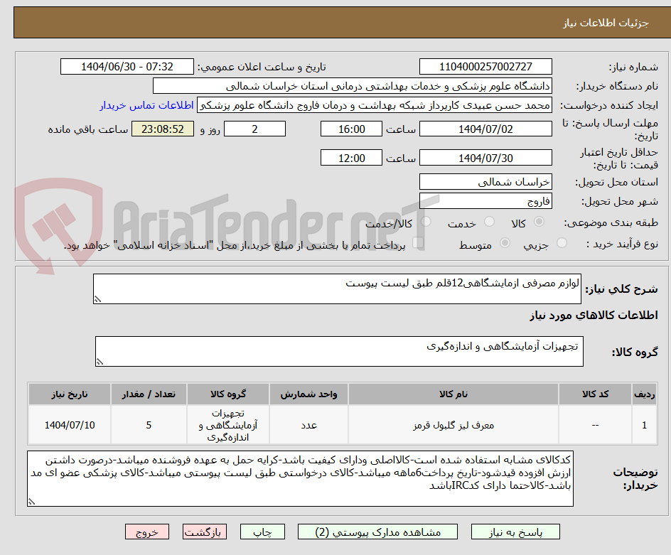Click the need number field 1104000257002727
Viewport: 671px width, 555px height.
click(x=486, y=67)
